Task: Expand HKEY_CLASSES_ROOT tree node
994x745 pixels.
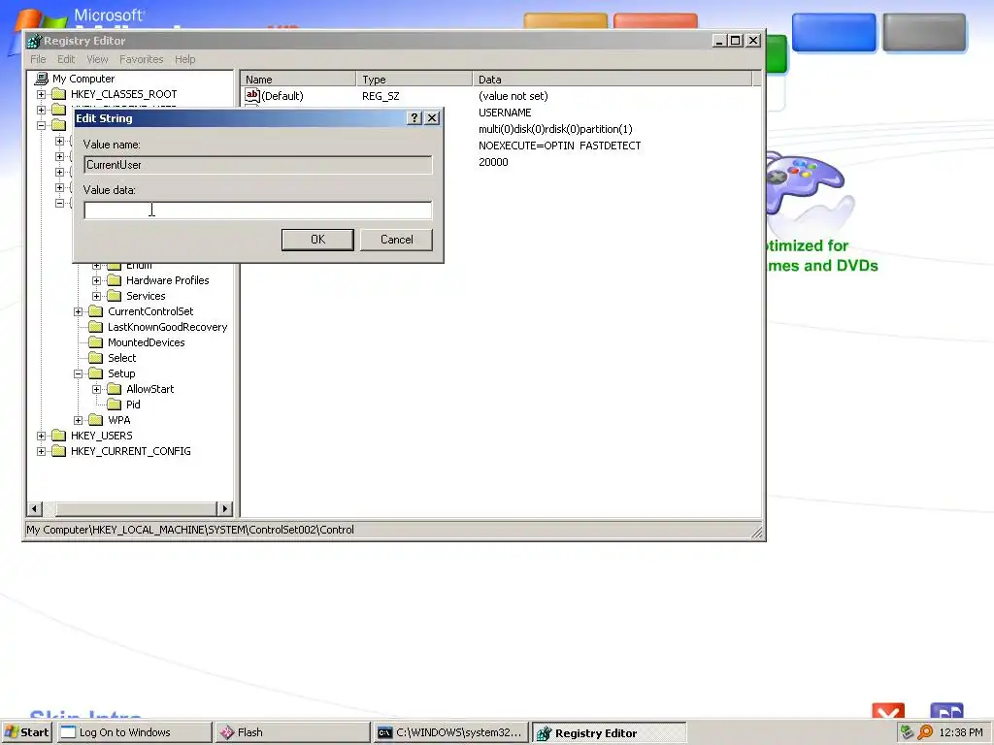Action: click(x=41, y=94)
